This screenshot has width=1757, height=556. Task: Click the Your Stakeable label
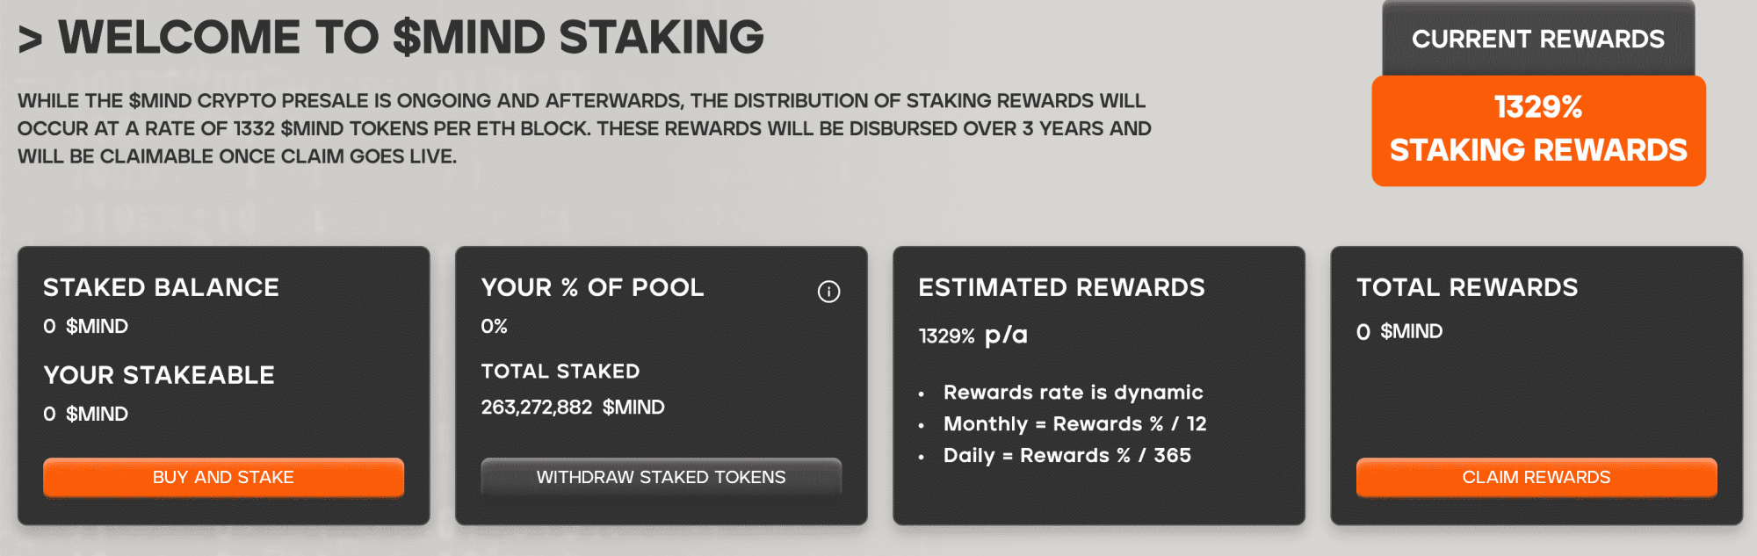pyautogui.click(x=159, y=375)
